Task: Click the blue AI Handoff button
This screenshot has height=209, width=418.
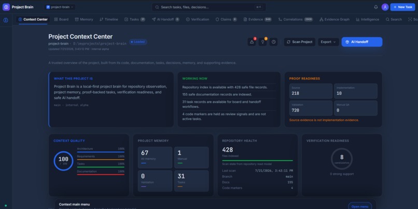Action: [362, 42]
